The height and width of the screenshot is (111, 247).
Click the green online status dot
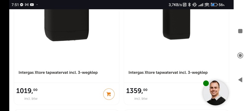(x=206, y=83)
